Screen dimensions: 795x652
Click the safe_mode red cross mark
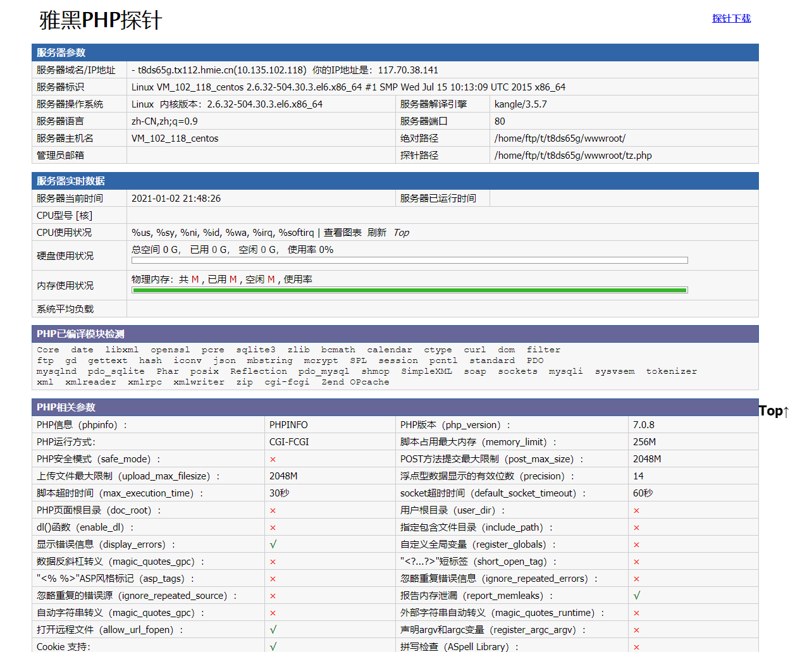(273, 459)
